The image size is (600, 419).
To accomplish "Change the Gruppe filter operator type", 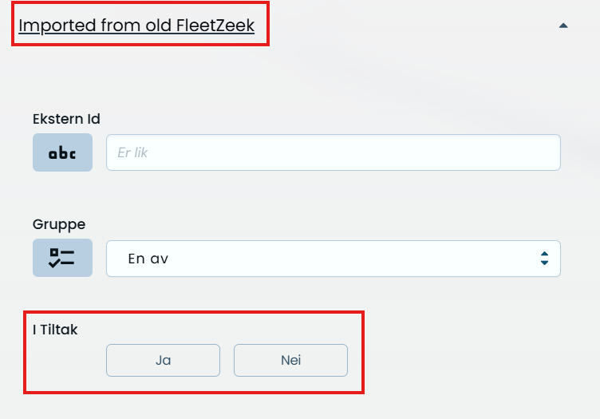I will click(x=62, y=258).
